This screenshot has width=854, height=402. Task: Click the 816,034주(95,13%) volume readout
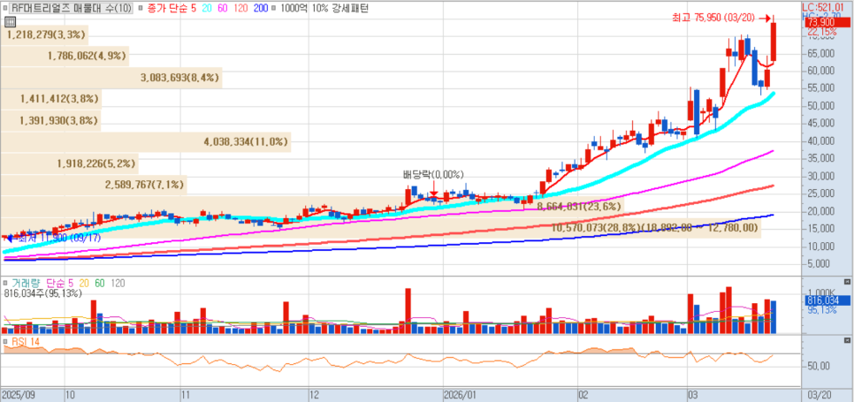coord(42,293)
